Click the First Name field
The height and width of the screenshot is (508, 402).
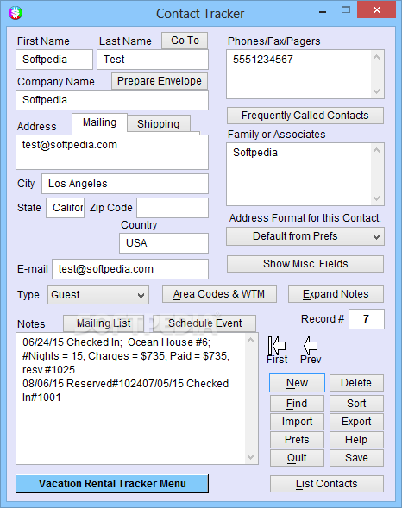(54, 60)
